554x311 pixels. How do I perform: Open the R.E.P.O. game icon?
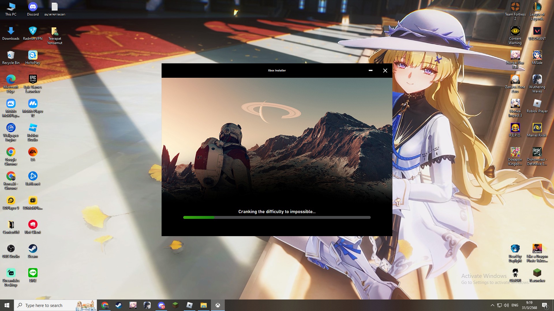[x=515, y=130]
